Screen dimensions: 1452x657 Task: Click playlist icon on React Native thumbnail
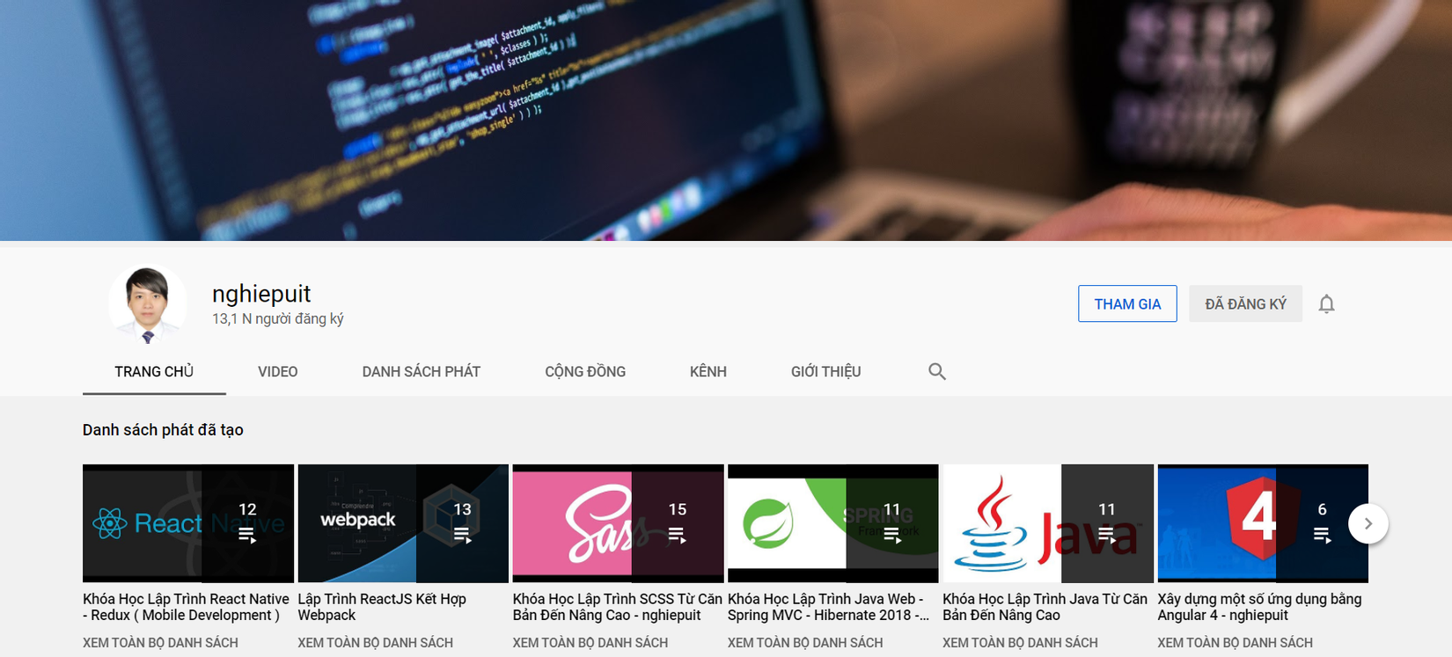pos(247,535)
